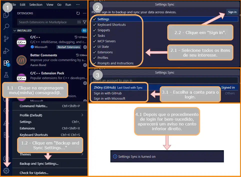Image resolution: width=241 pixels, height=177 pixels.
Task: Click the info icon in the Settings Sync notification
Action: (115, 156)
